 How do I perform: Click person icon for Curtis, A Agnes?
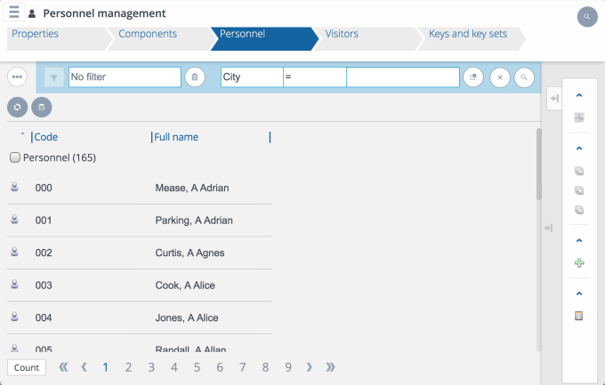point(15,253)
